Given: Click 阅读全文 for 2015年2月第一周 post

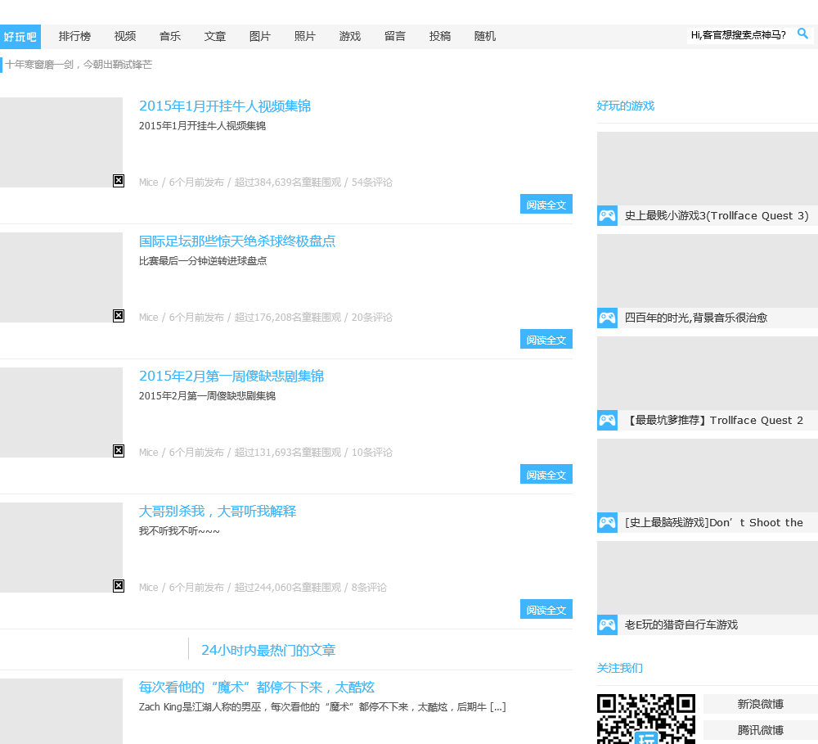Looking at the screenshot, I should pyautogui.click(x=546, y=474).
